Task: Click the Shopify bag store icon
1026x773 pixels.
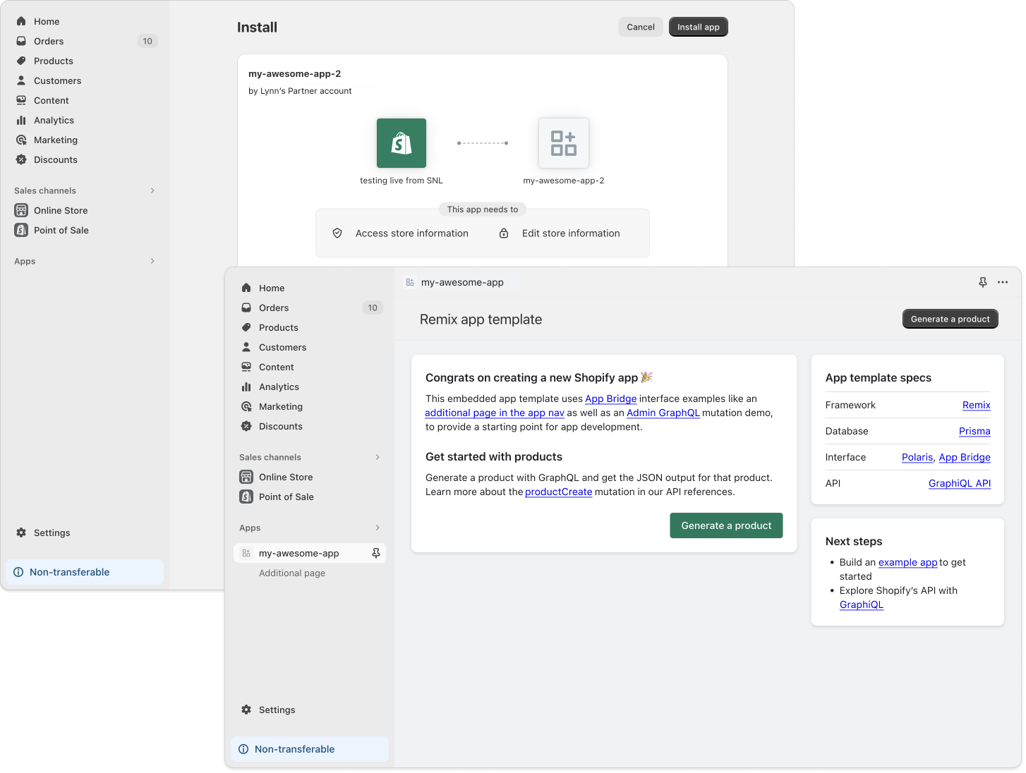Action: [402, 143]
